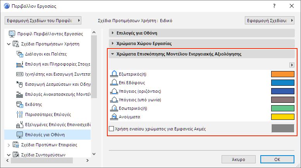
Task: Click the Εκδότης icon in sidebar
Action: point(20,104)
